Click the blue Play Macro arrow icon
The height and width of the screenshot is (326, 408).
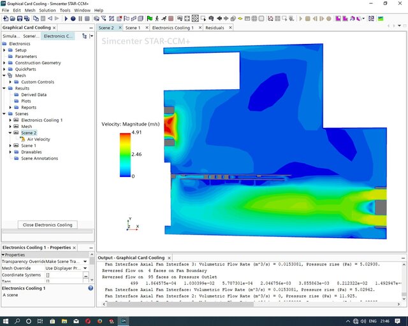coord(66,18)
